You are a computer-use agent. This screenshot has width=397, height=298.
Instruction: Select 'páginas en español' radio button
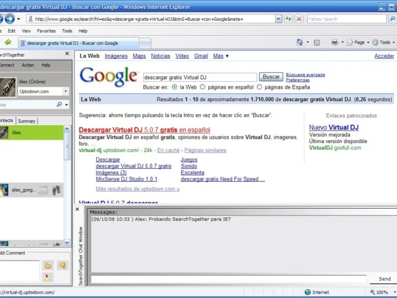tap(202, 87)
